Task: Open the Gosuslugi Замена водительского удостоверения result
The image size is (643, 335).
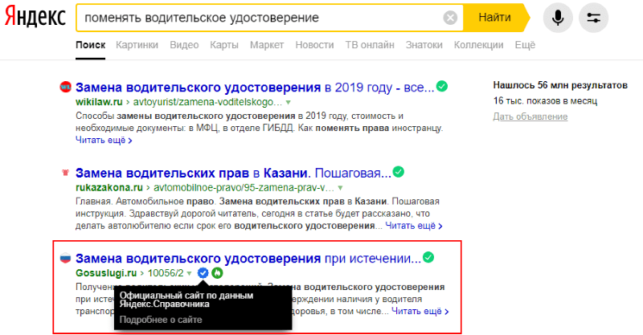Action: tap(248, 259)
